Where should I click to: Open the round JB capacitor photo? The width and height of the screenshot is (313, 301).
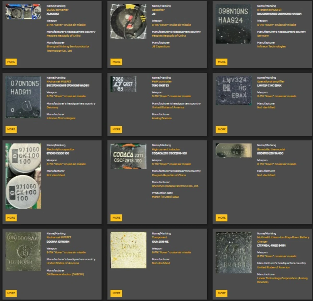coord(128,21)
